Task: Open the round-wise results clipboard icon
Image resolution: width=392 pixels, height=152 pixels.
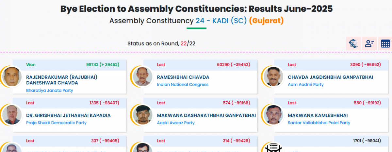Action: 353,43
